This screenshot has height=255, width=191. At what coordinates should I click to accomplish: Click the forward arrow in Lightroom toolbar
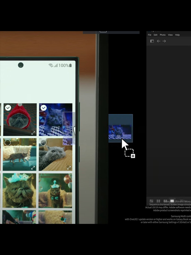164,41
